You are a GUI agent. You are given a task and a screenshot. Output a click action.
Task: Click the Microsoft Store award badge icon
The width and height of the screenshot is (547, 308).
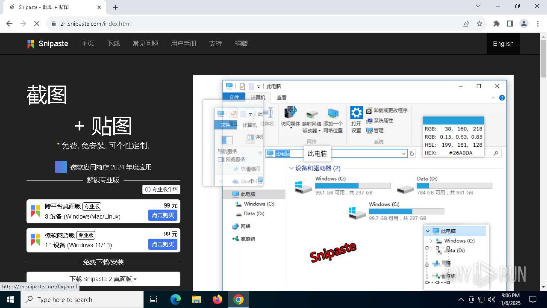[x=61, y=167]
